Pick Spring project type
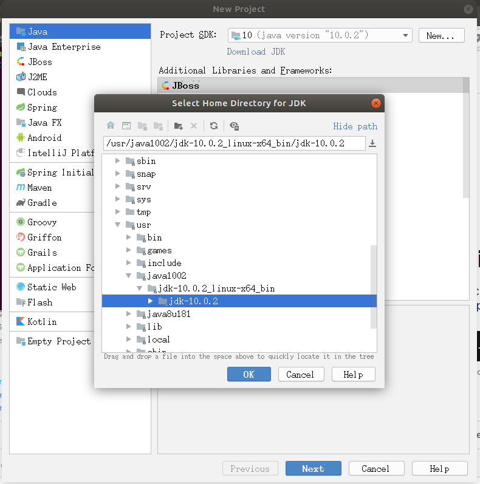480x484 pixels. (52, 107)
